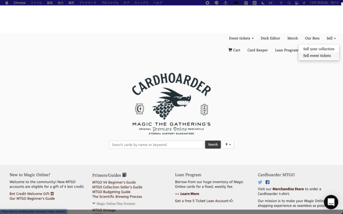Viewport: 343px width, 214px height.
Task: Open Cardhoarder's Twitter page icon
Action: click(x=260, y=182)
